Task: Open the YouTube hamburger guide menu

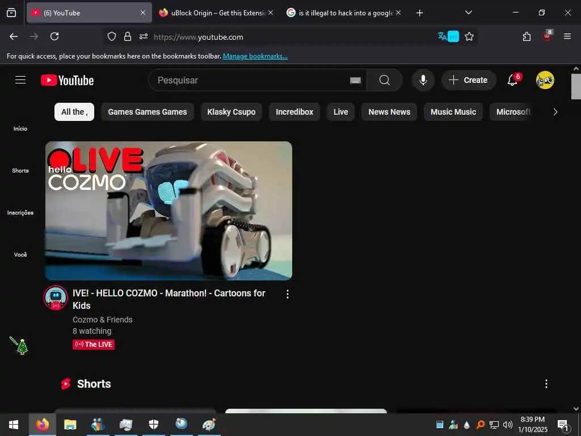Action: [20, 80]
